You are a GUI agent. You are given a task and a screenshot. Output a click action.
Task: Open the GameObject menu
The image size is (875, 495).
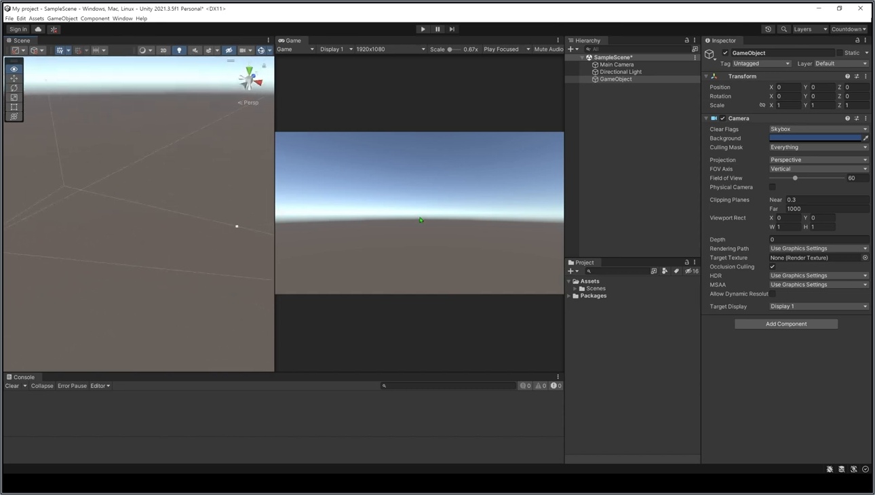[62, 18]
